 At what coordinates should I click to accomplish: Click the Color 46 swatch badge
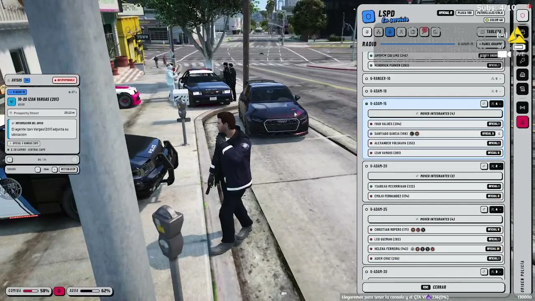[494, 20]
